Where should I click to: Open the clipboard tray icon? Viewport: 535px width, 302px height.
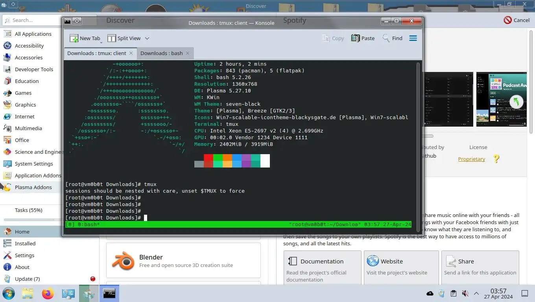coord(453,293)
